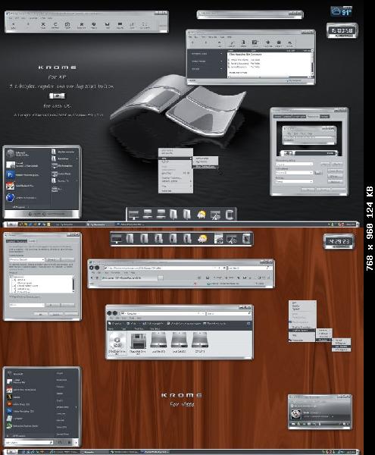Screen dimensions: 375x455
Task: Click the refresh icon in XP browser toolbar
Action: click(x=55, y=25)
